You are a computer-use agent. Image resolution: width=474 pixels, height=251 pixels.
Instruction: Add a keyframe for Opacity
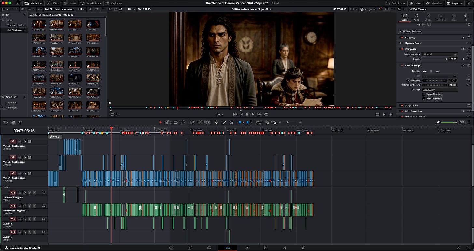463,59
